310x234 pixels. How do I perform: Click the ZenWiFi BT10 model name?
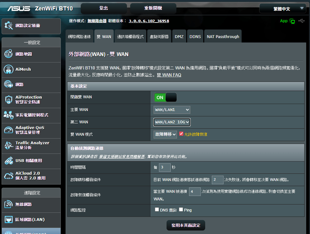54,9
